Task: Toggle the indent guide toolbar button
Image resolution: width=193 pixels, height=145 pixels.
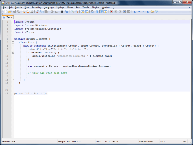Action: click(x=101, y=12)
